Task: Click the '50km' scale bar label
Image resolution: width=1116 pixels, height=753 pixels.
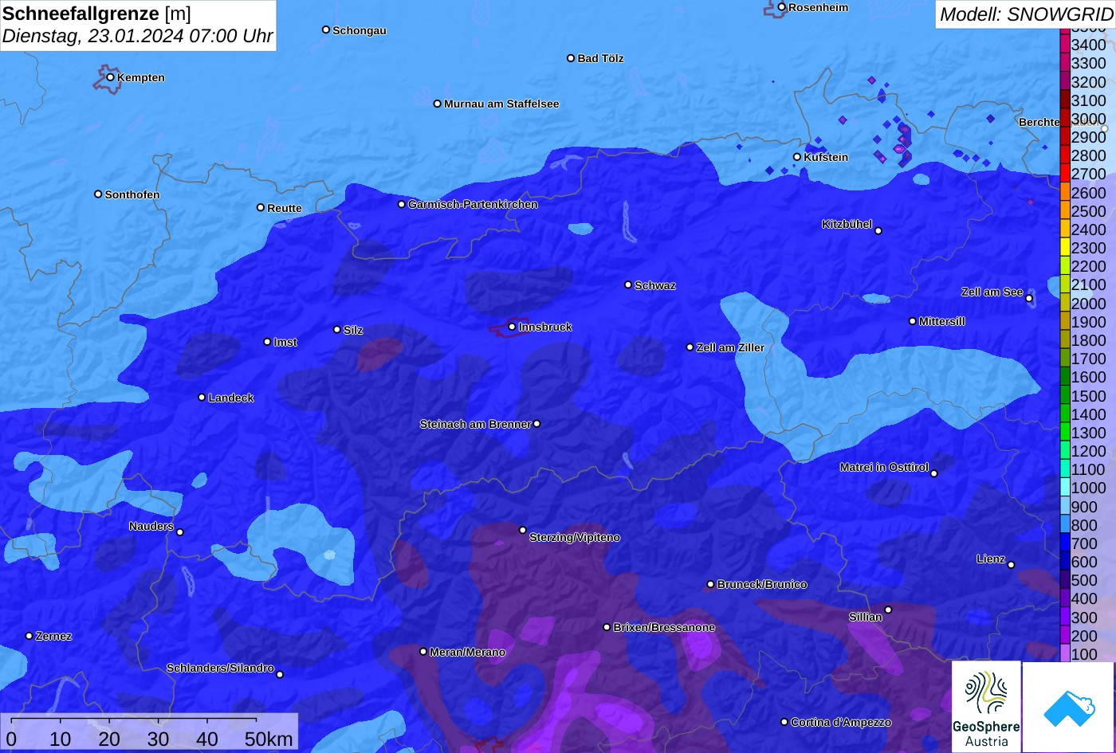Action: 269,739
